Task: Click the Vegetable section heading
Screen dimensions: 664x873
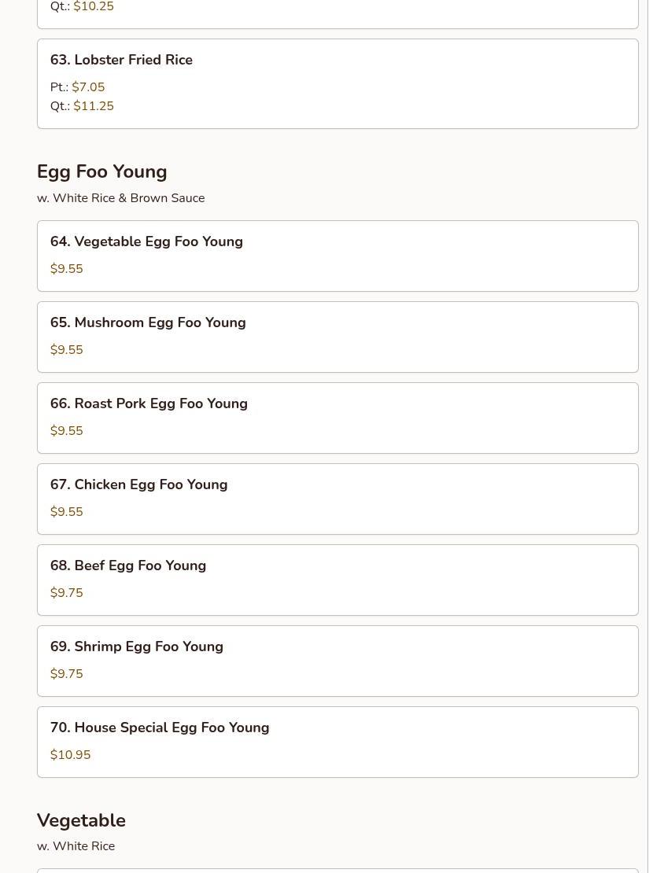Action: coord(81,820)
